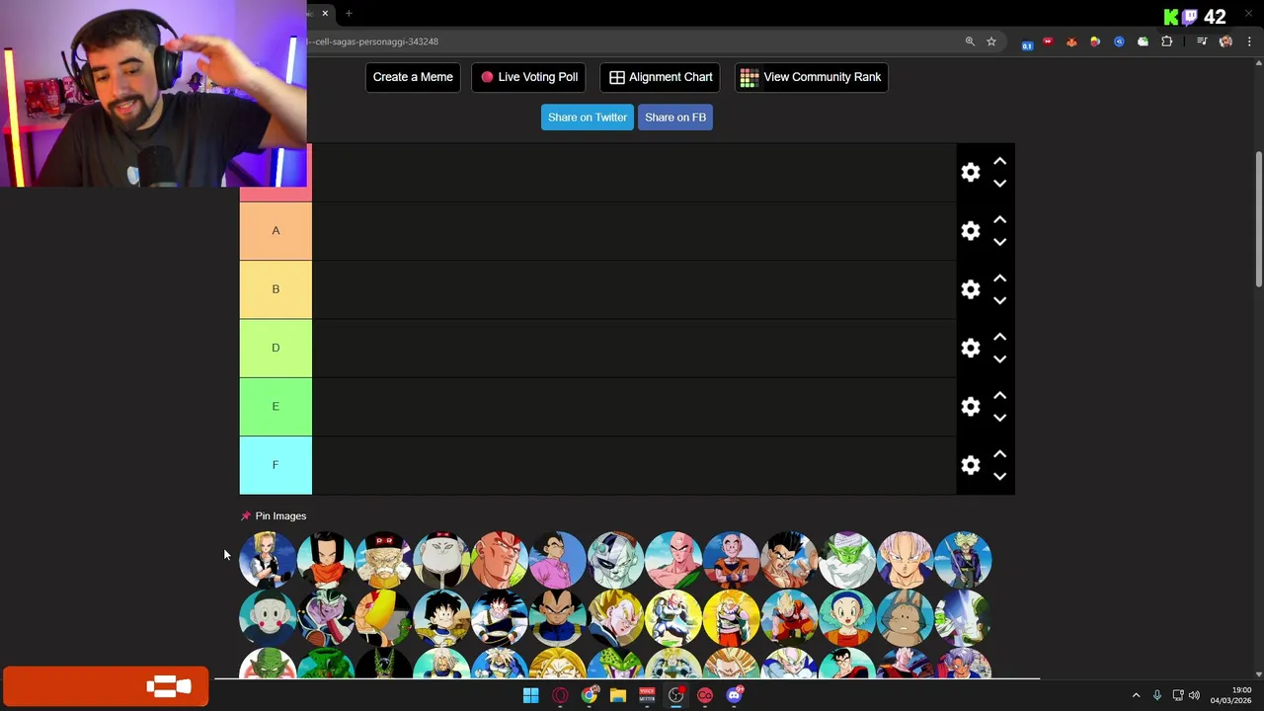This screenshot has width=1264, height=711.
Task: Pick the Mecha Frieza character image
Action: pyautogui.click(x=615, y=559)
